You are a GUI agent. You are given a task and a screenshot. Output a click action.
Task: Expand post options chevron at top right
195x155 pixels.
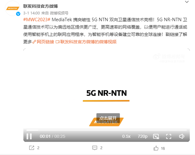coord(187,2)
